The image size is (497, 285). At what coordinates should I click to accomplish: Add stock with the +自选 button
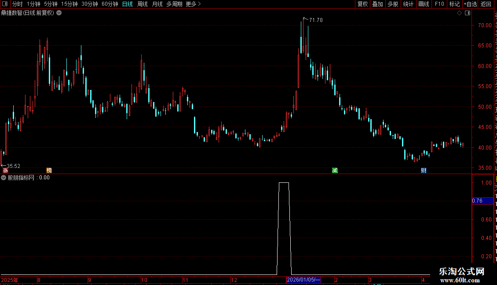tap(470, 4)
